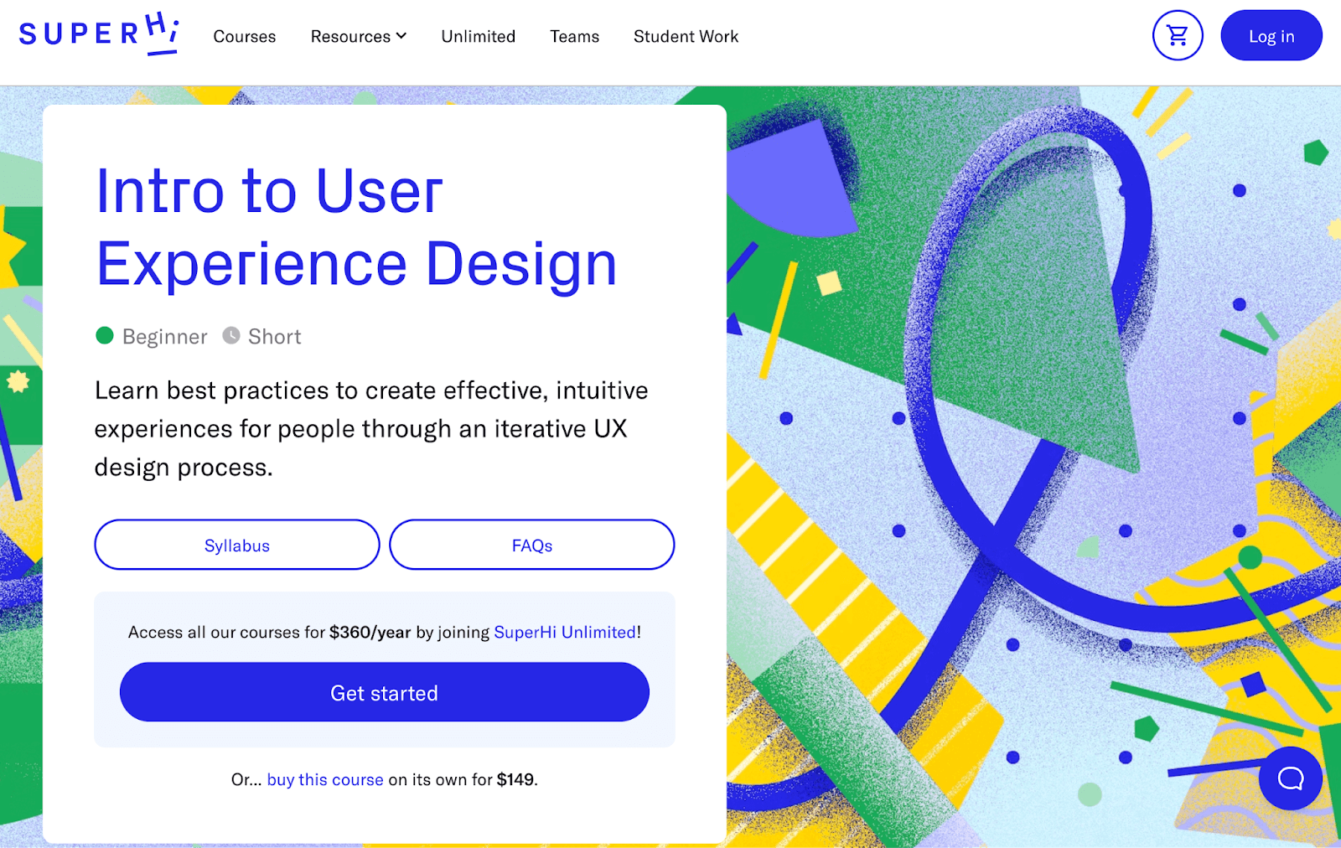Click the Get started button
Screen dimensions: 1341x848
(x=384, y=693)
